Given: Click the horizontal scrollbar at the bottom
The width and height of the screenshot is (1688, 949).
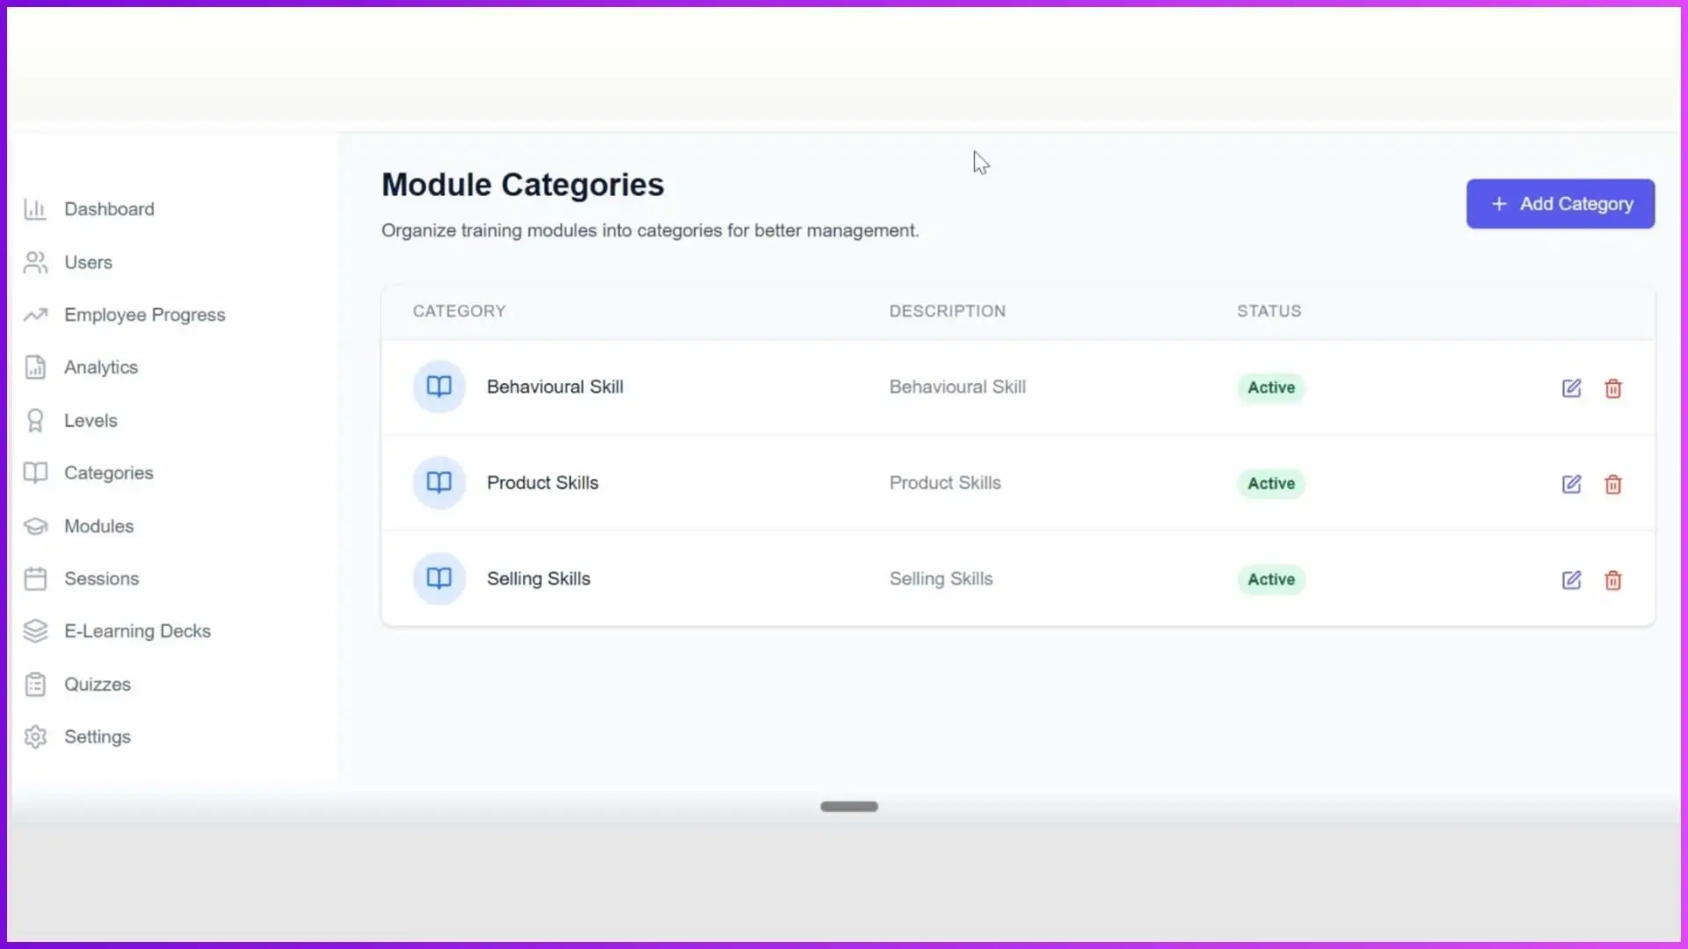Looking at the screenshot, I should coord(848,806).
